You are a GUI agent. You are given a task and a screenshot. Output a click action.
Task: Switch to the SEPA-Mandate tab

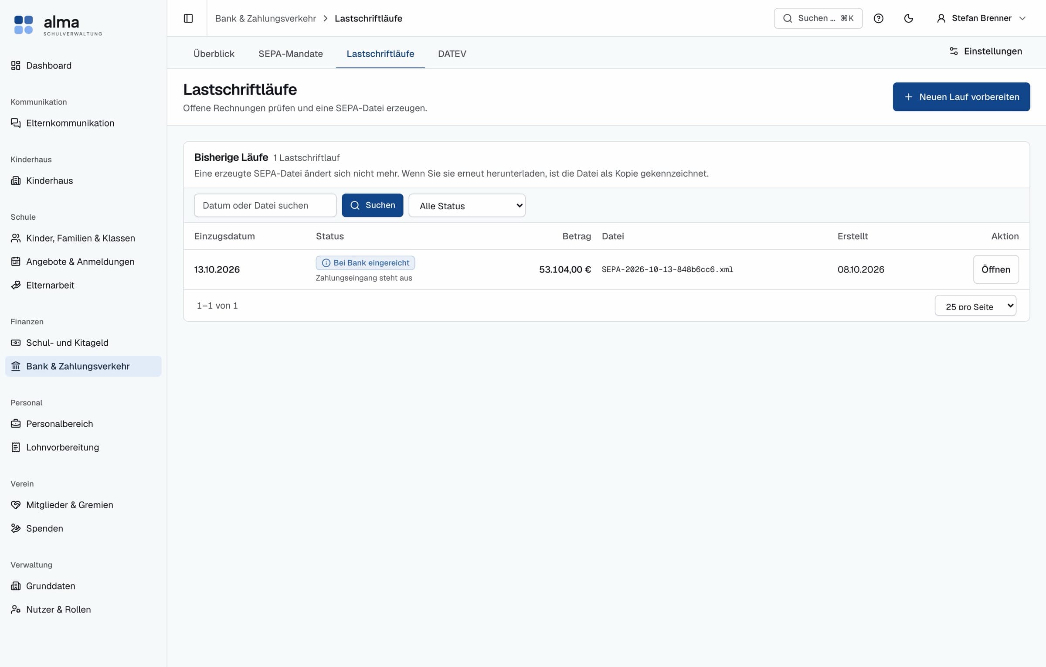[290, 54]
